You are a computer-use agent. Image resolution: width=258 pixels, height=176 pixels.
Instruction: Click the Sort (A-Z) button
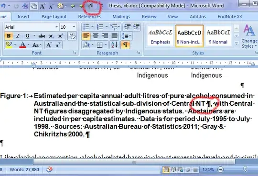pyautogui.click(x=114, y=45)
